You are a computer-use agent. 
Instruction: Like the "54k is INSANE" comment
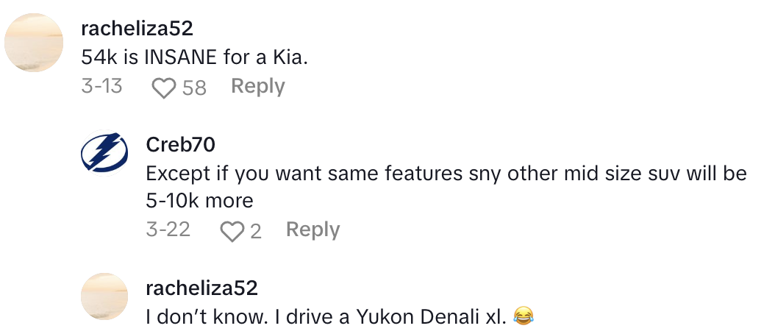point(163,88)
